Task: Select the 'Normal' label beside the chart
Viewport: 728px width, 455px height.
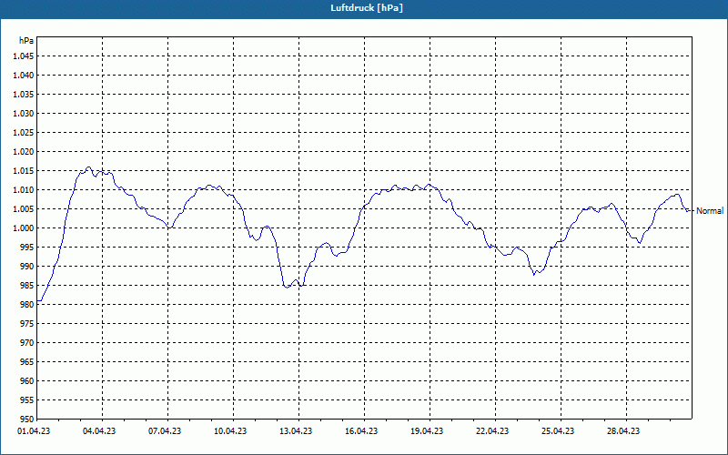Action: pos(710,211)
